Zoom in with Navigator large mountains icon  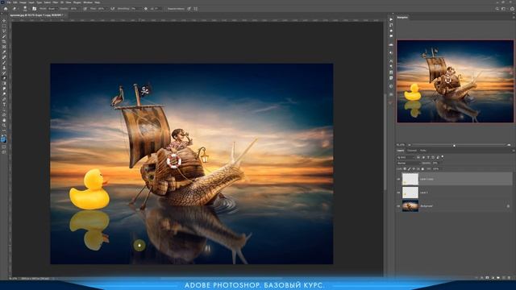[x=509, y=145]
